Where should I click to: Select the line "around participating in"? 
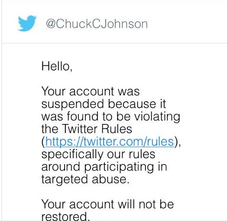point(104,167)
